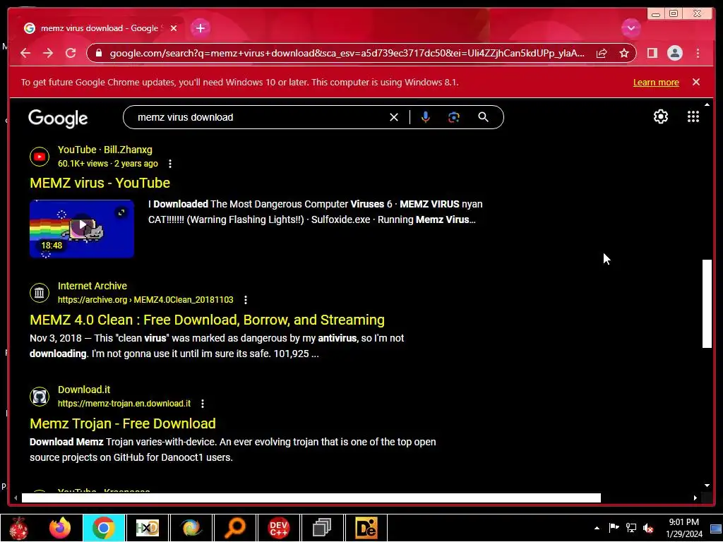
Task: View site information padlock icon
Action: (98, 53)
